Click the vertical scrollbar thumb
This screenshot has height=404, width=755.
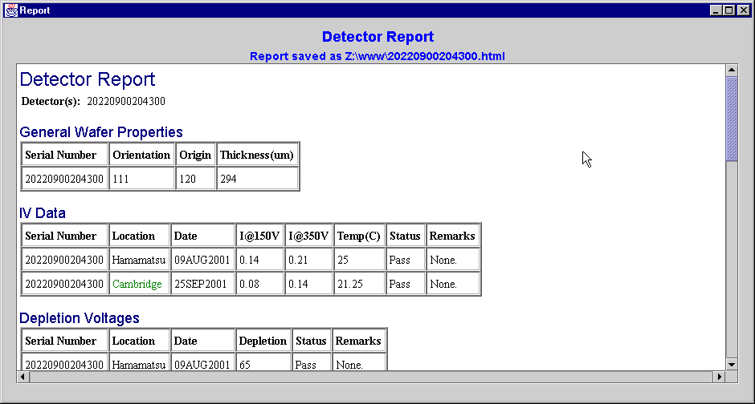[x=732, y=119]
